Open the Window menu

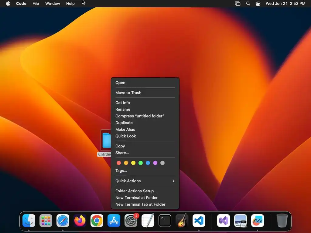[53, 3]
